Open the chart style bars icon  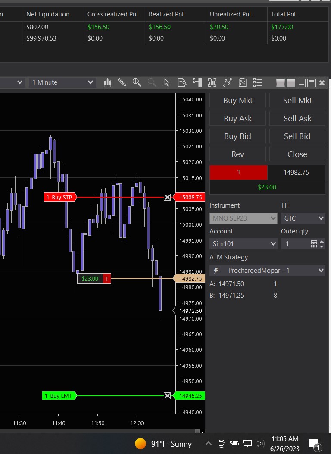[108, 82]
